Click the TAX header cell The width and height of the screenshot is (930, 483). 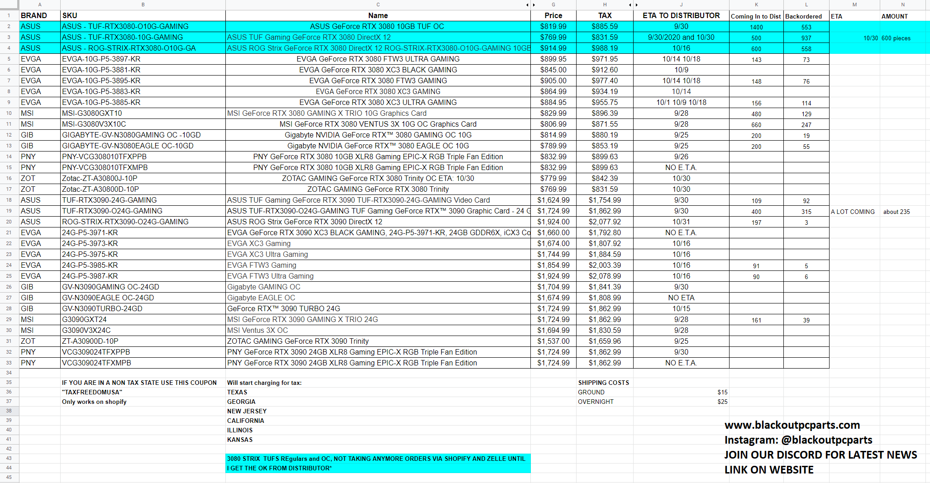pos(605,15)
